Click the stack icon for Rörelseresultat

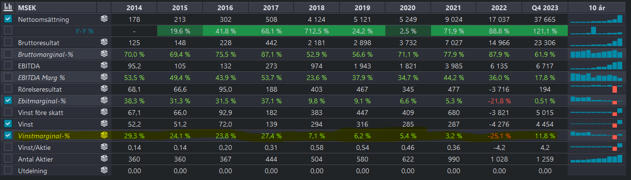coord(104,89)
